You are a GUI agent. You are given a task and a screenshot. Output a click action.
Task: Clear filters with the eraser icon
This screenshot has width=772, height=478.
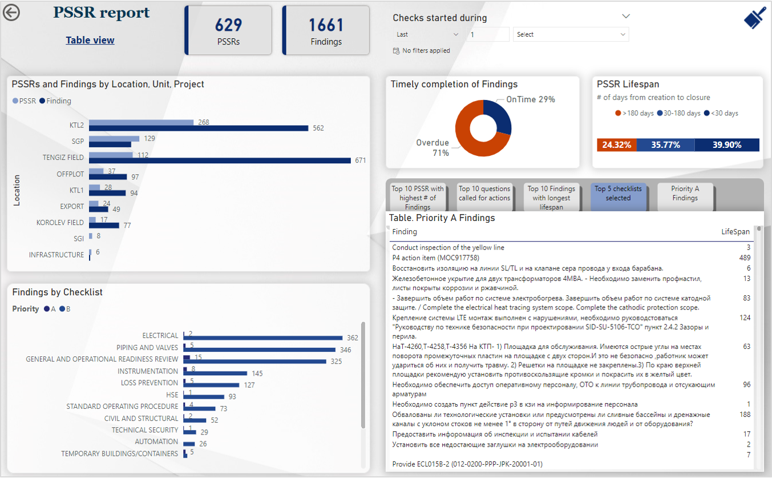755,18
